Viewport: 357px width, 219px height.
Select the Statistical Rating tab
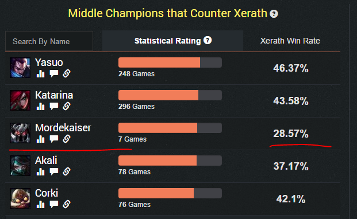[172, 41]
